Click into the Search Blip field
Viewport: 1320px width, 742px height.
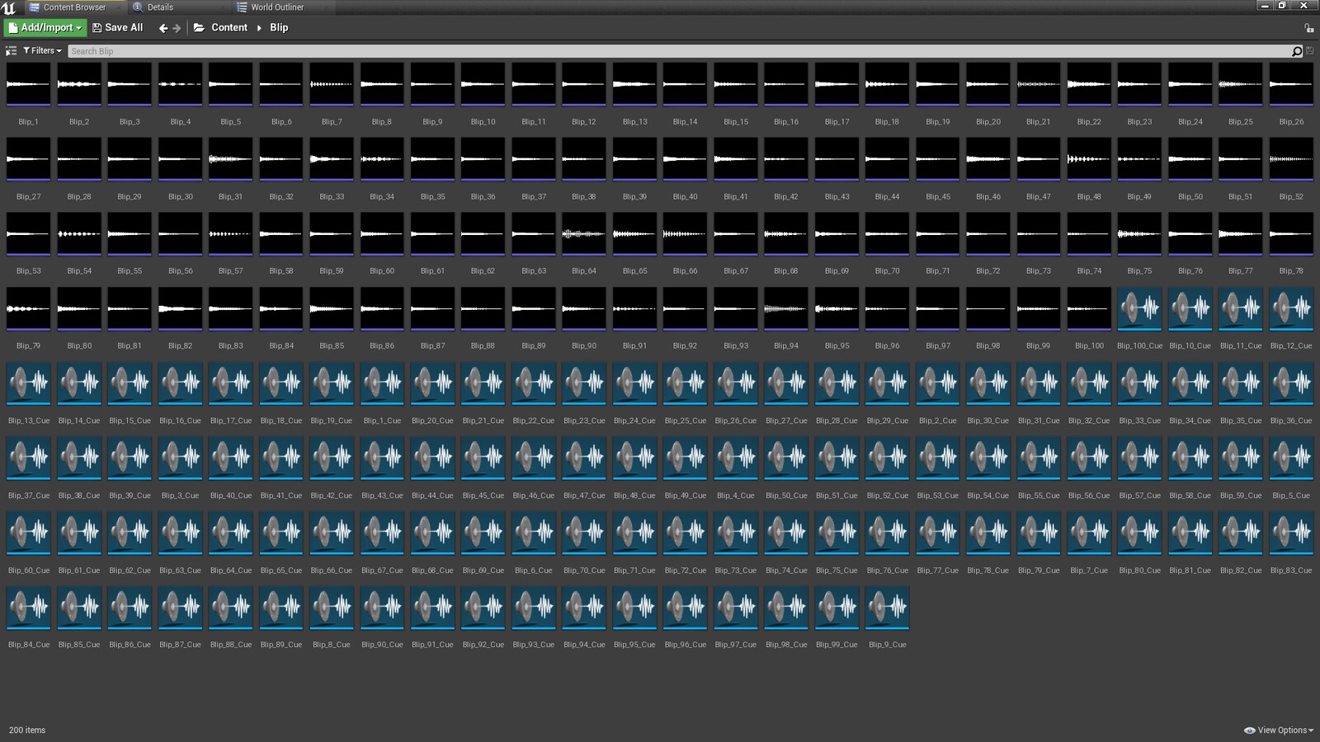click(676, 51)
